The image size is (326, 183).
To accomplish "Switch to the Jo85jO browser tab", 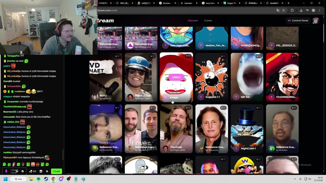I will pyautogui.click(x=146, y=3).
